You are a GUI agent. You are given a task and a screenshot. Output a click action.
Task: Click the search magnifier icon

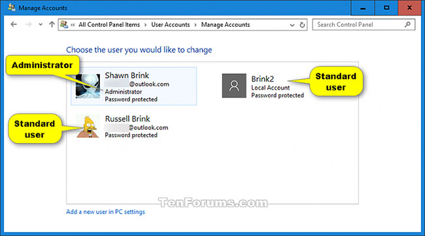407,25
